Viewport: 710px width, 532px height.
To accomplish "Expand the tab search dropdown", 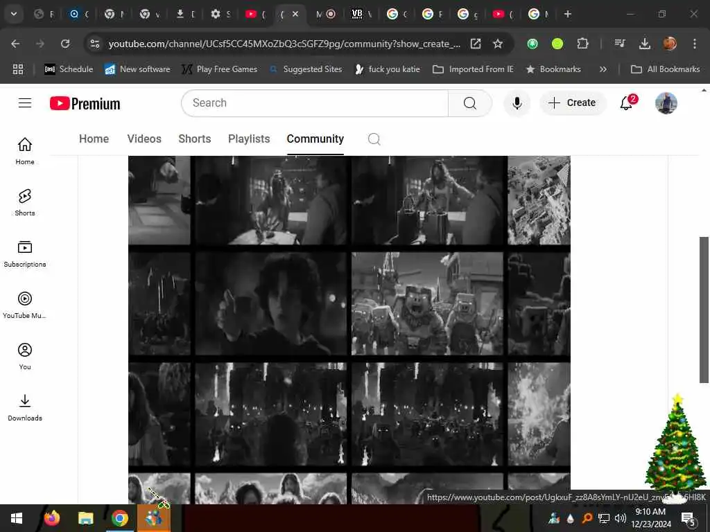I will click(x=14, y=14).
